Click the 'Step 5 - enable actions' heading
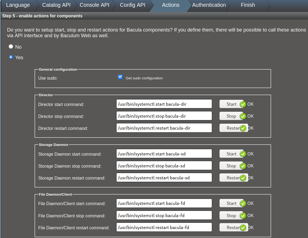The width and height of the screenshot is (308, 238). 42,16
